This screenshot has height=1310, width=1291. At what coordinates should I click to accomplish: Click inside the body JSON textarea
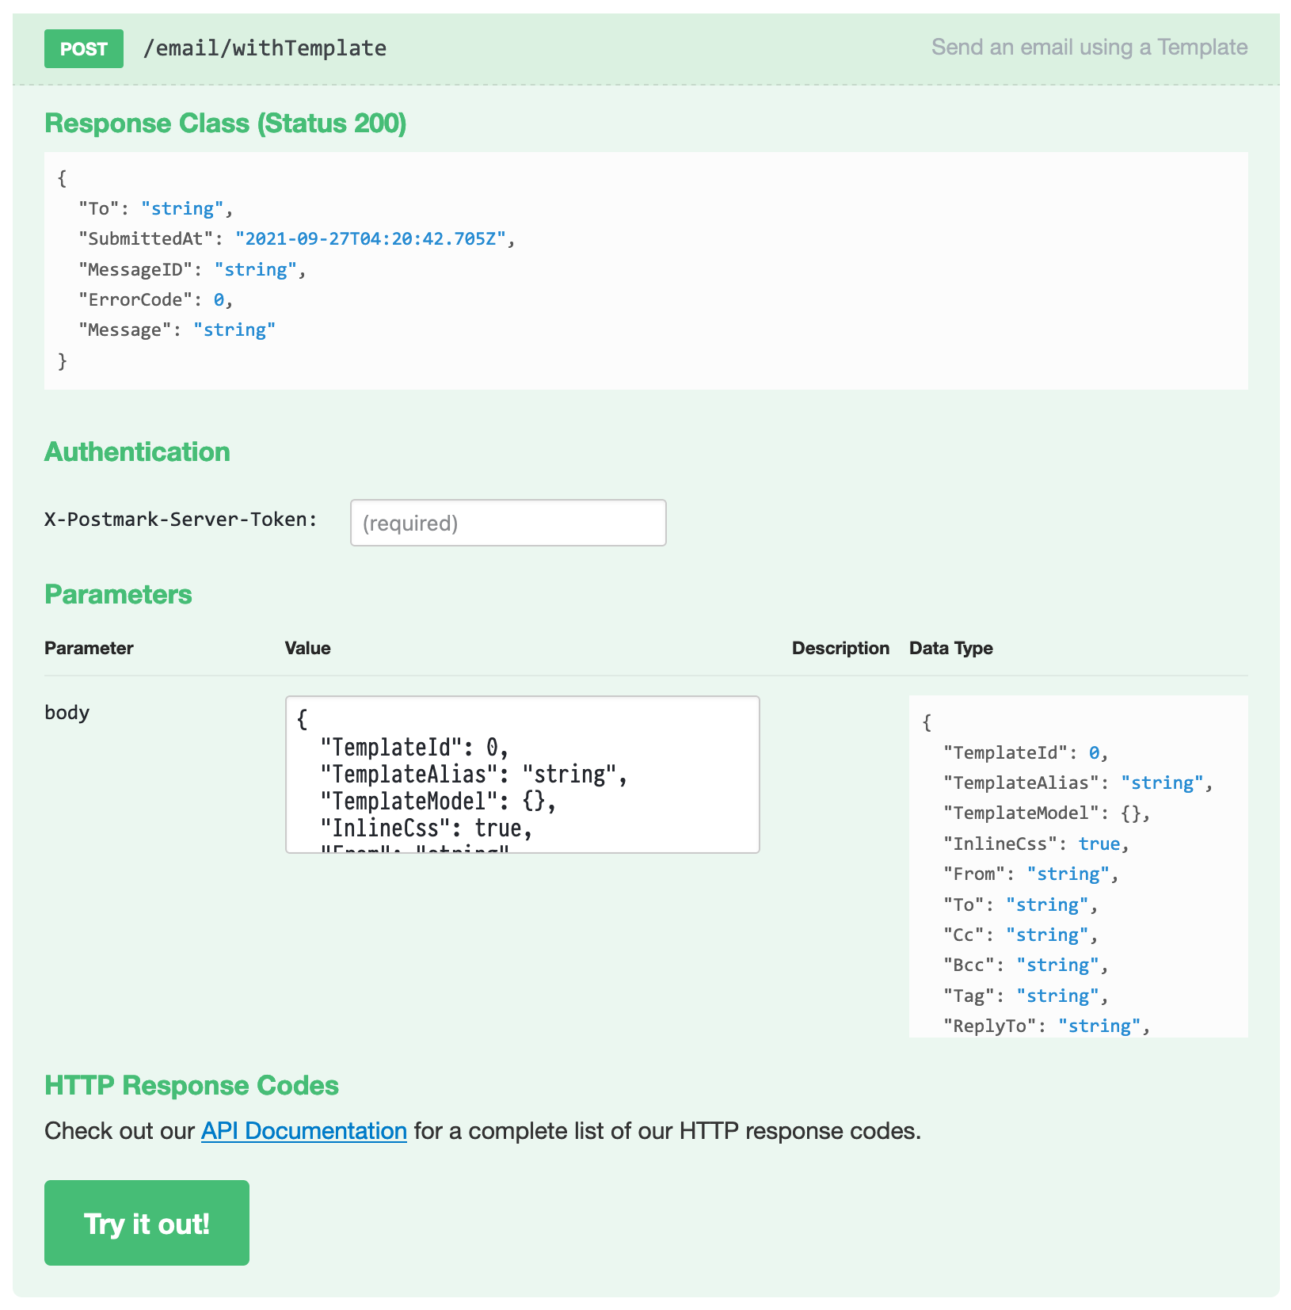point(523,775)
